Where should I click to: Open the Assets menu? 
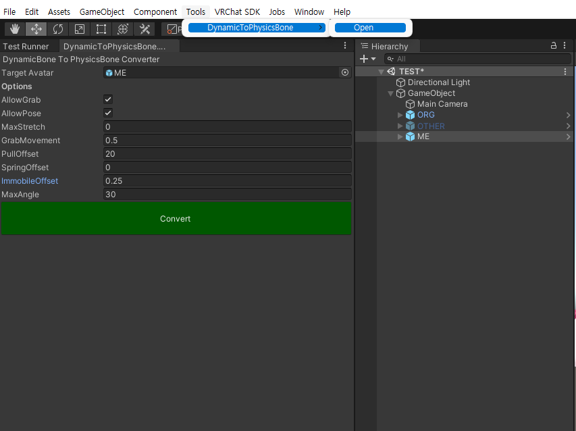click(59, 11)
